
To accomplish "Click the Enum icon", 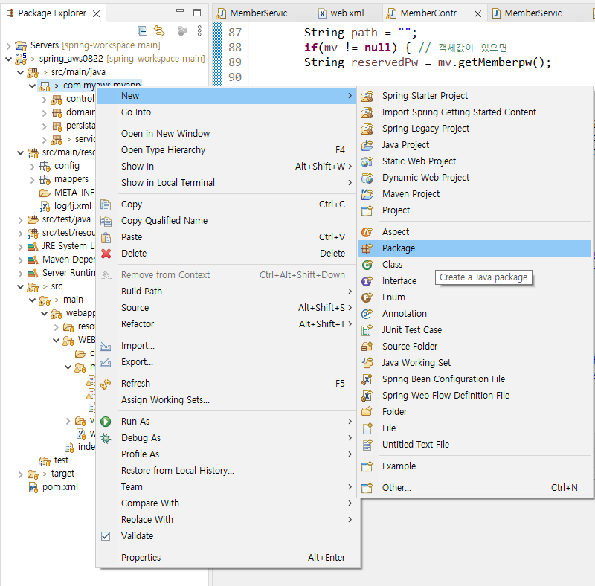I will (367, 297).
